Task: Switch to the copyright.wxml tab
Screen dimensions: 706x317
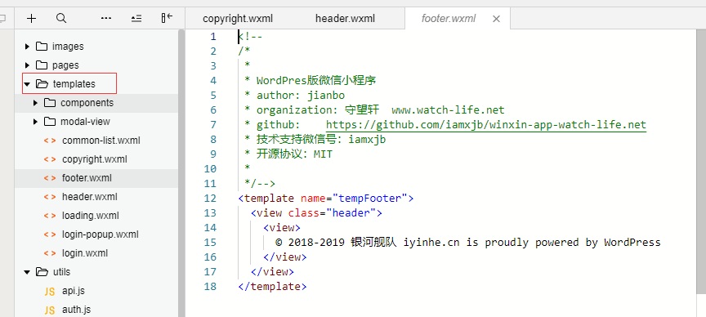Action: [238, 19]
